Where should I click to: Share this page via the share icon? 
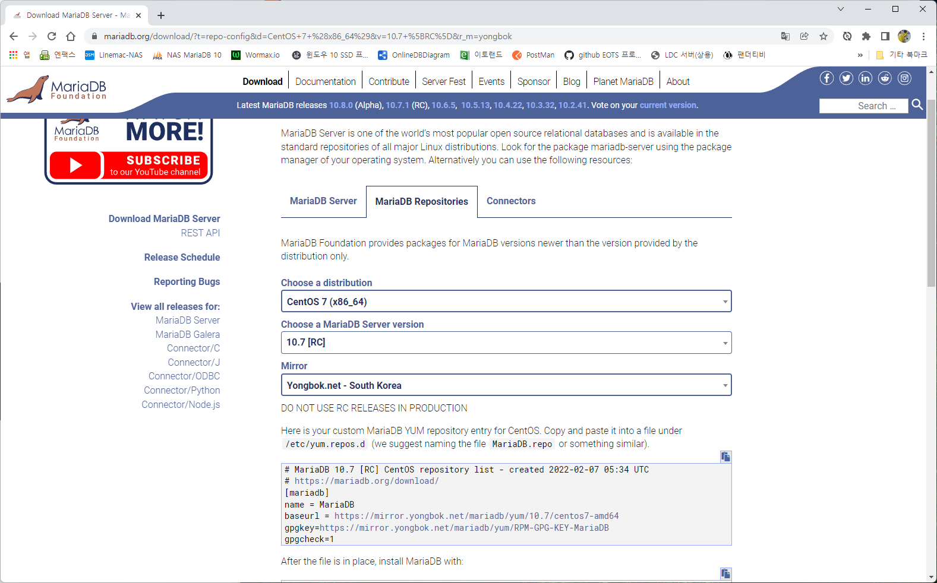click(x=805, y=36)
